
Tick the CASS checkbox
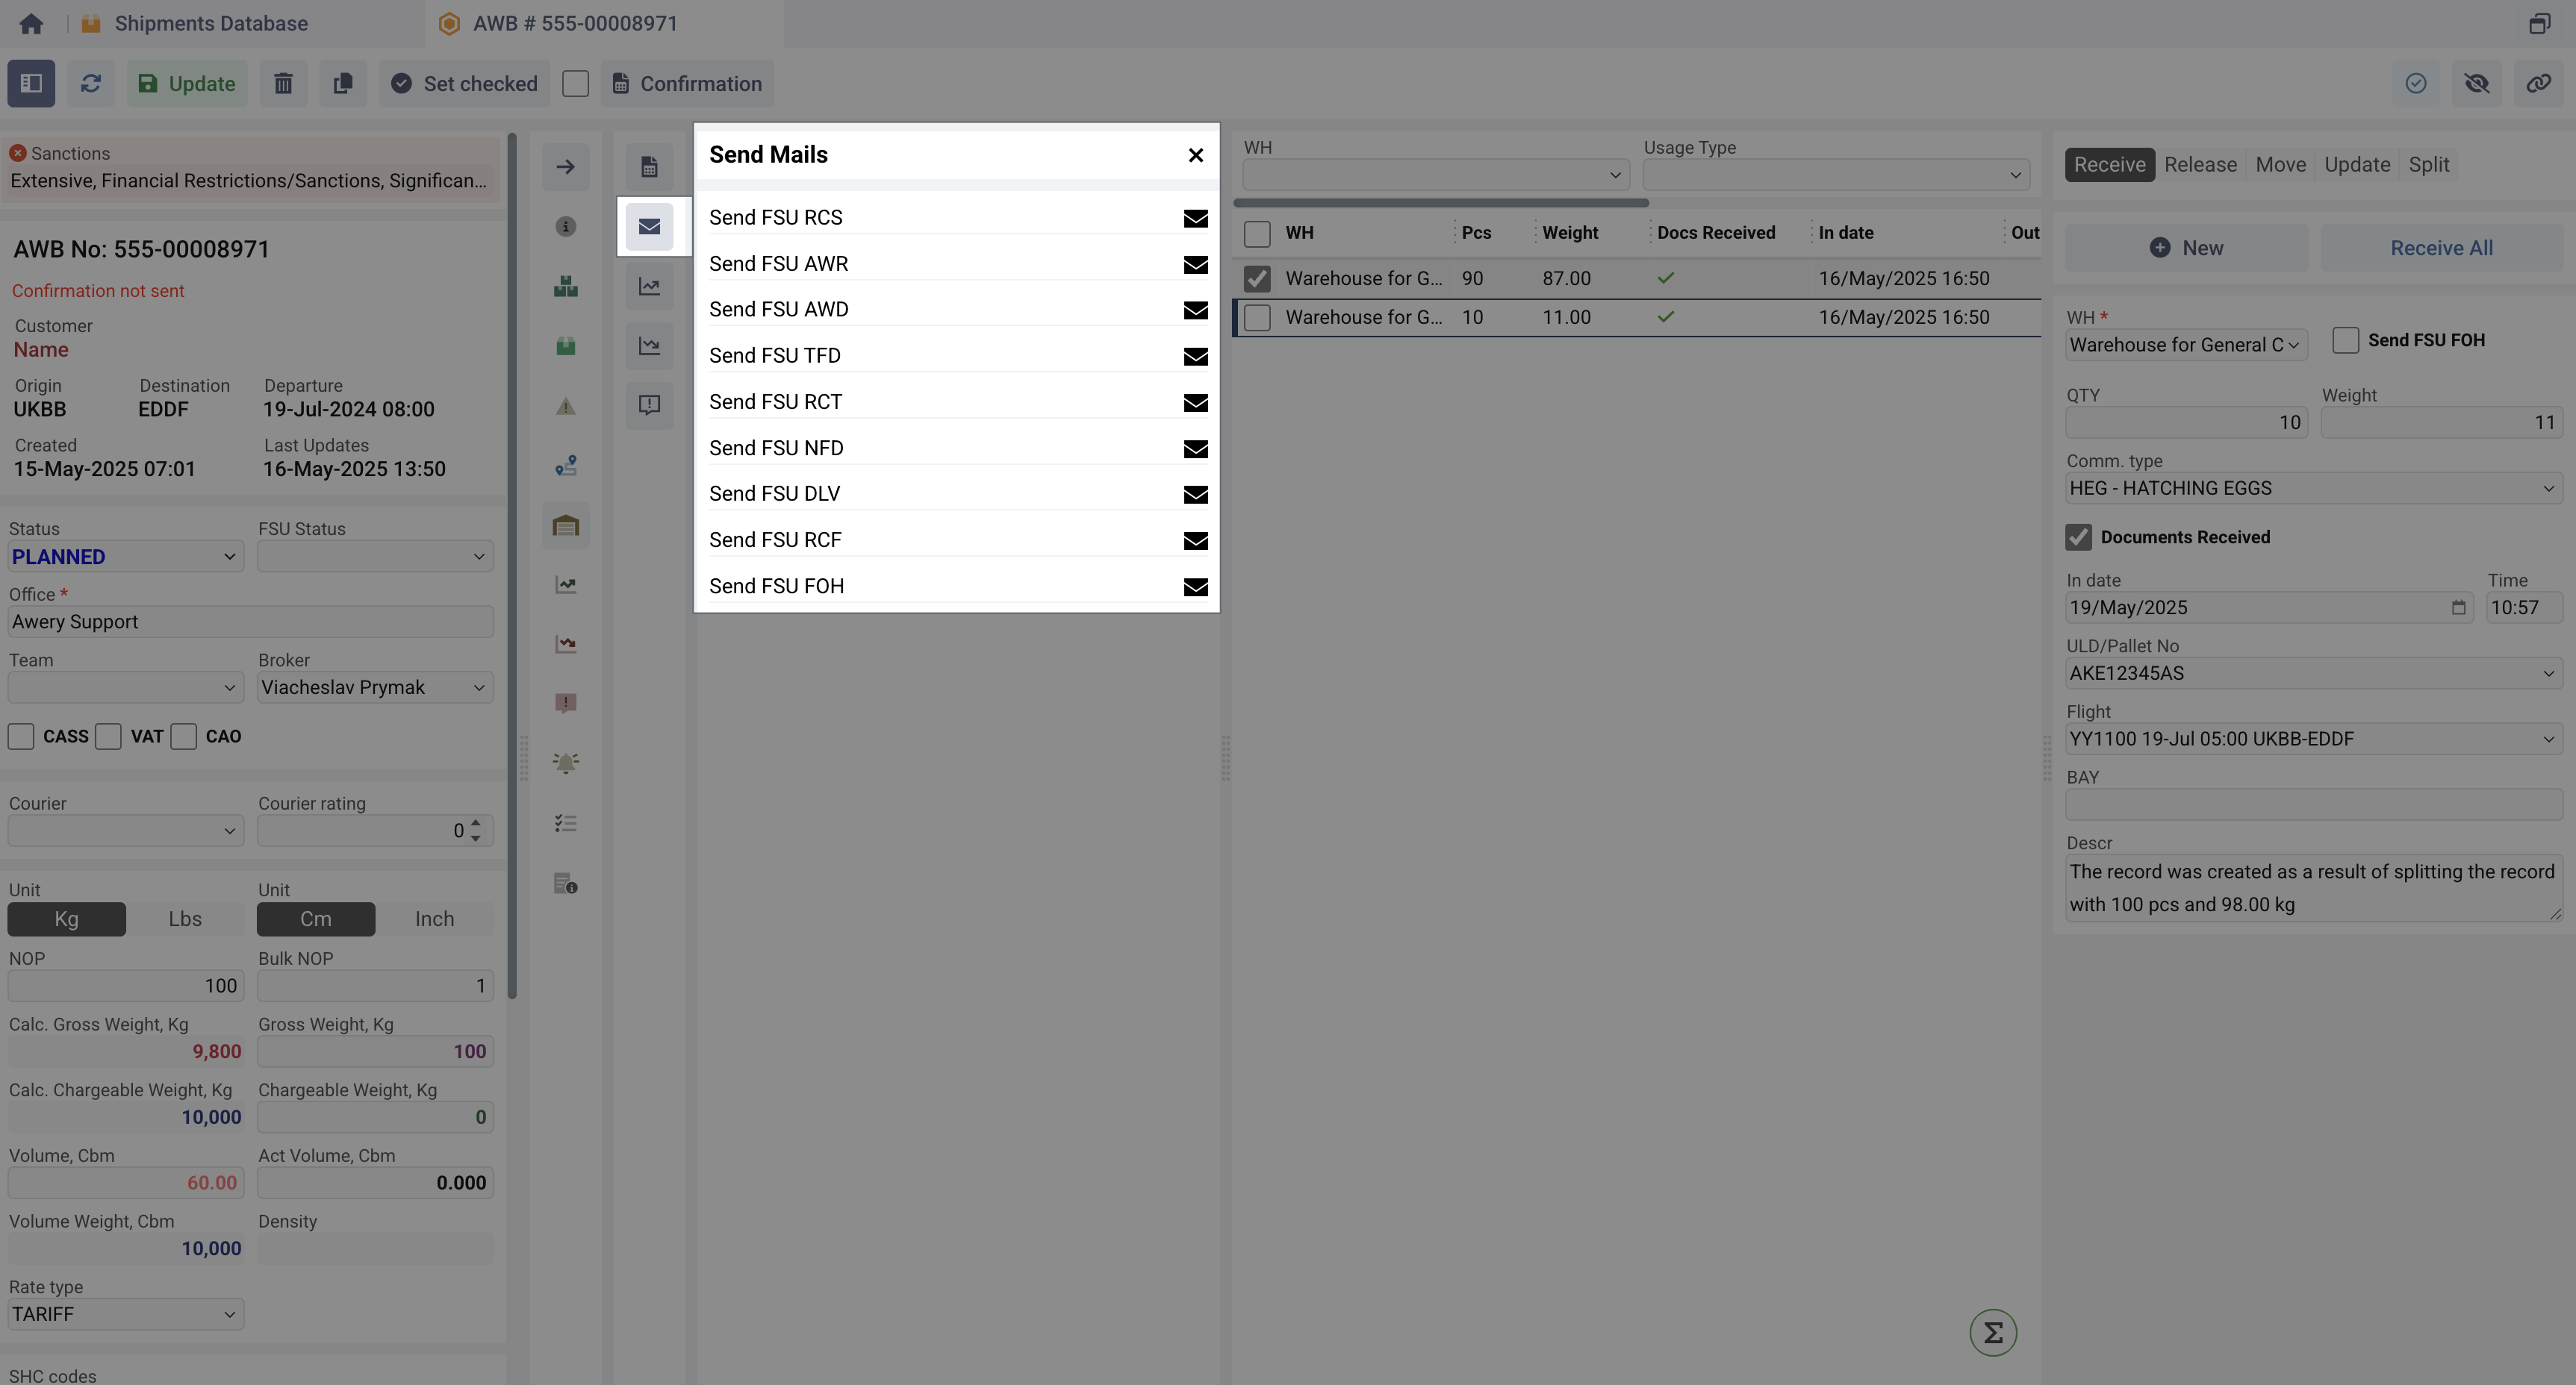(x=21, y=737)
